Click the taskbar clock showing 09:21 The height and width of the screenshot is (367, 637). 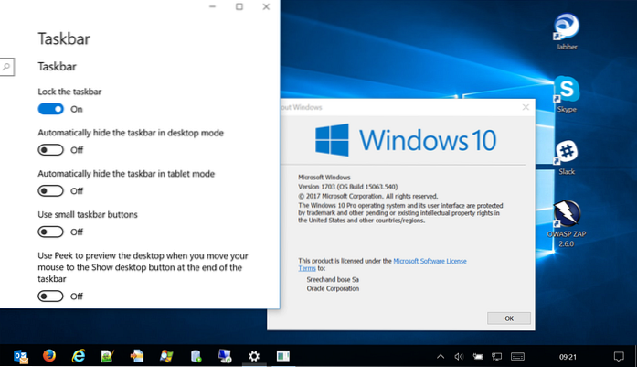coord(566,355)
